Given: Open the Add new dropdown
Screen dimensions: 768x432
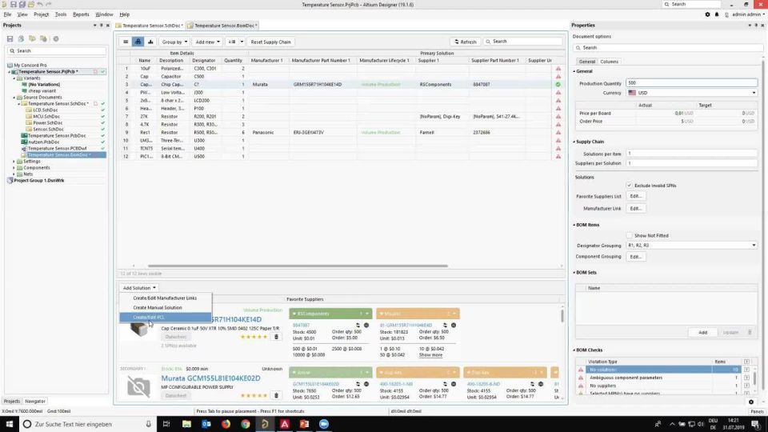Looking at the screenshot, I should click(x=208, y=42).
